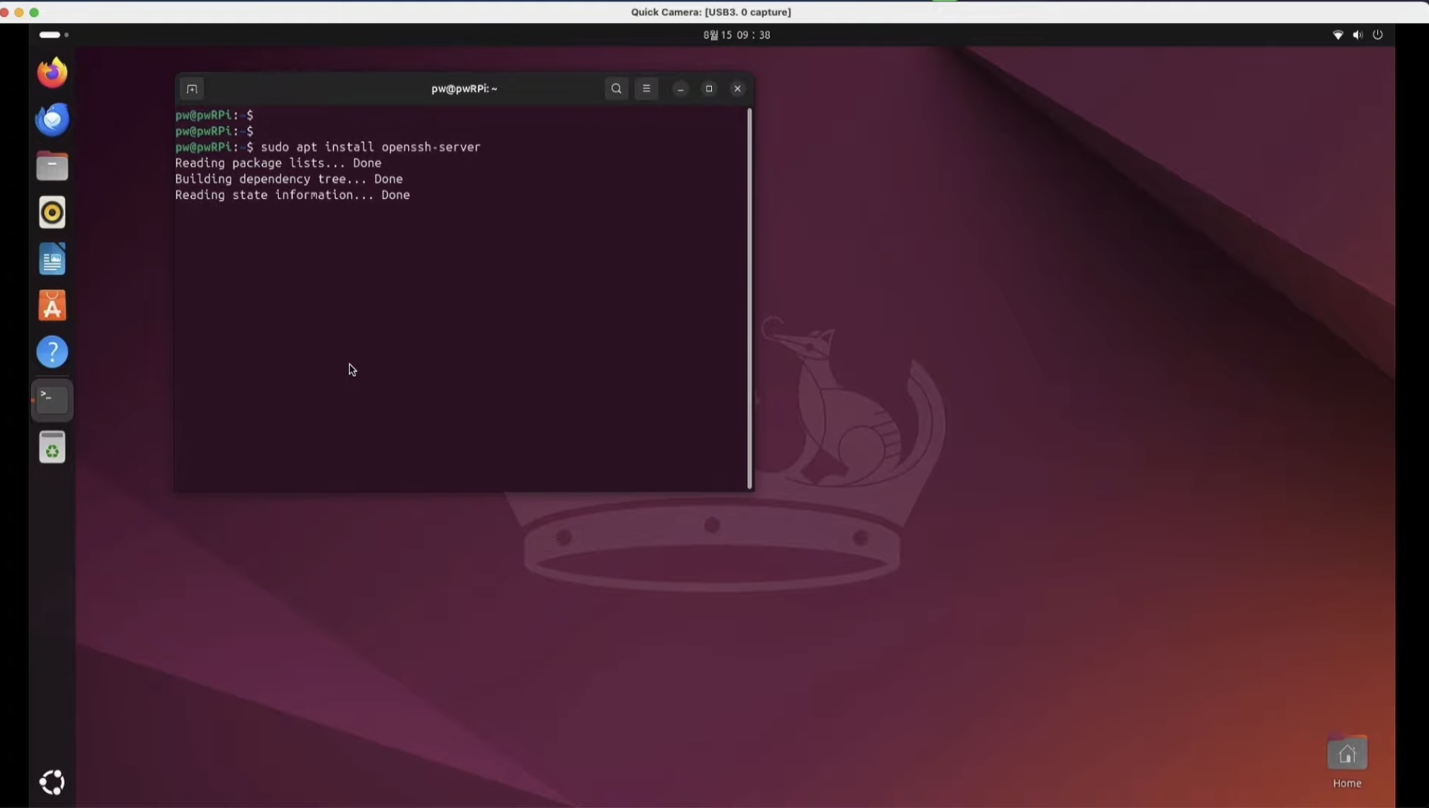Click the new tab button in the terminal
This screenshot has height=808, width=1429.
point(192,89)
